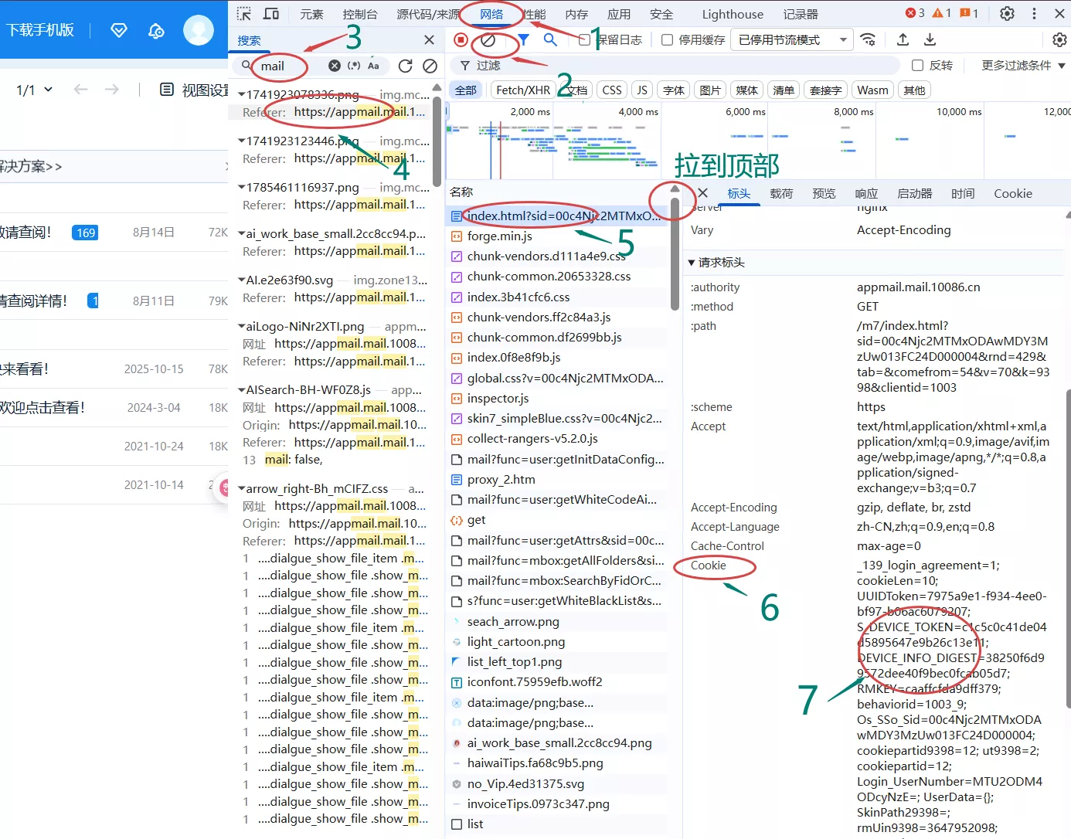Stop recording the network log

tap(461, 39)
